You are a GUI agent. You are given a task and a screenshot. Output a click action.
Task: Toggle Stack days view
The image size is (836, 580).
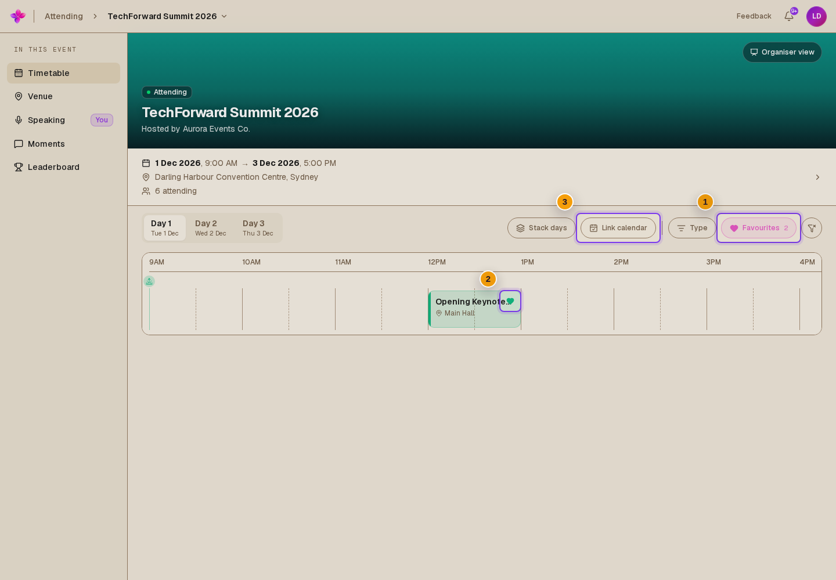(x=542, y=228)
